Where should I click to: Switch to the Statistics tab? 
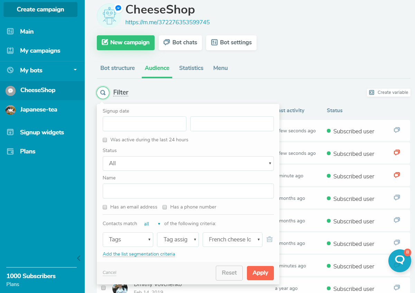coord(191,68)
